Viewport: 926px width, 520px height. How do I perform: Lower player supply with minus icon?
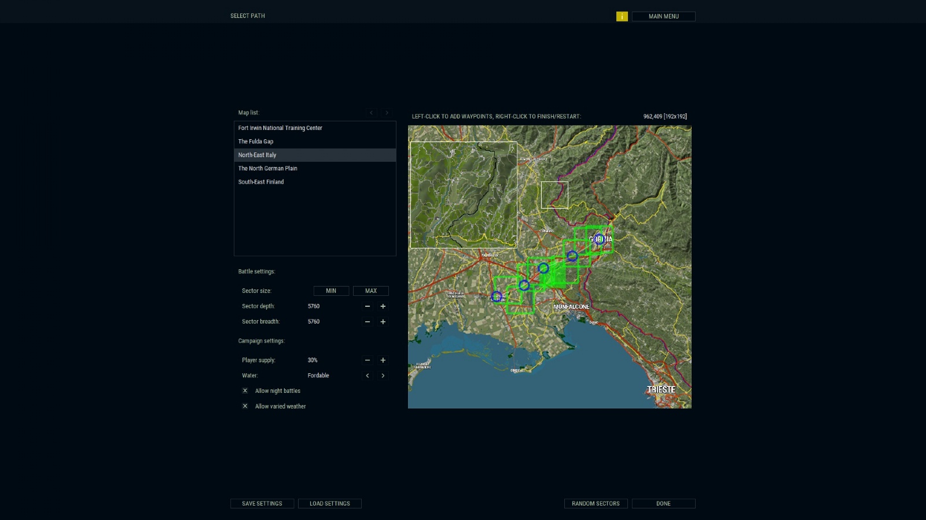click(x=367, y=361)
